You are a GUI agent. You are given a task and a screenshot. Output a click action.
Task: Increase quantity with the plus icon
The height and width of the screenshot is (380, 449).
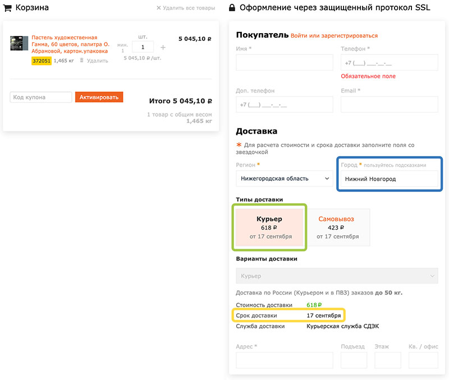[x=163, y=48]
